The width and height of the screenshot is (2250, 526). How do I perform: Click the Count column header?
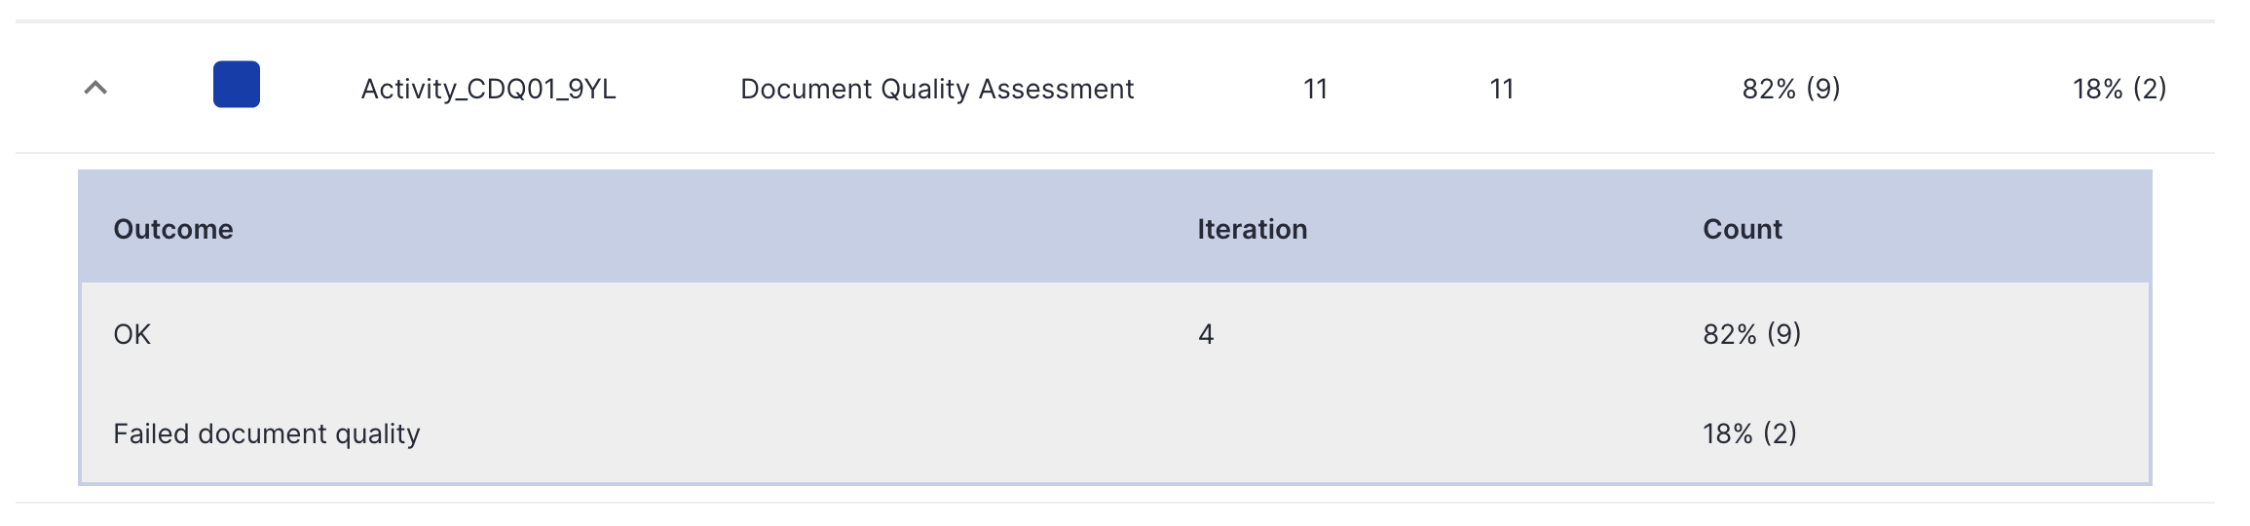click(1743, 229)
